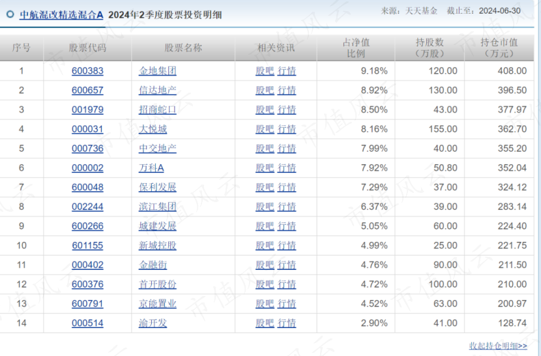Open 招商蛇口 stock name link
541x356 pixels.
coord(158,110)
